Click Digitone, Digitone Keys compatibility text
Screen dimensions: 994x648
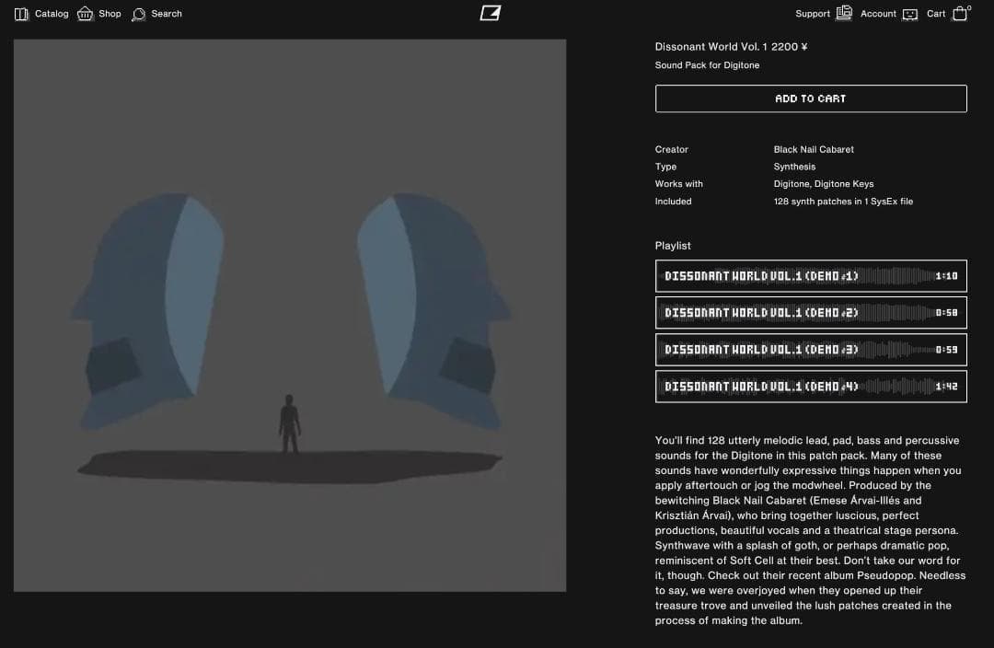(x=824, y=184)
